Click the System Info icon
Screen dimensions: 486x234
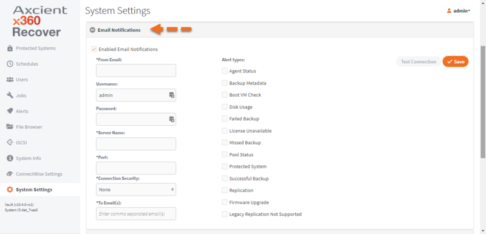[10, 158]
